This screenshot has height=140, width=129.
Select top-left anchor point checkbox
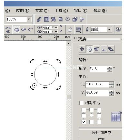point(84,110)
